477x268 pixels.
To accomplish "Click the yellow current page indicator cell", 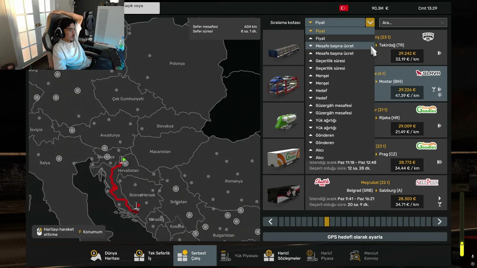I will click(327, 222).
